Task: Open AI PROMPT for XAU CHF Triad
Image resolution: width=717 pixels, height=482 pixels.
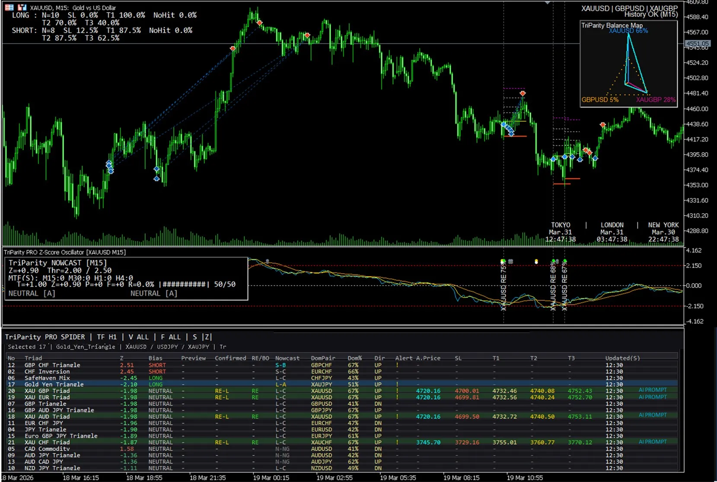Action: tap(653, 442)
